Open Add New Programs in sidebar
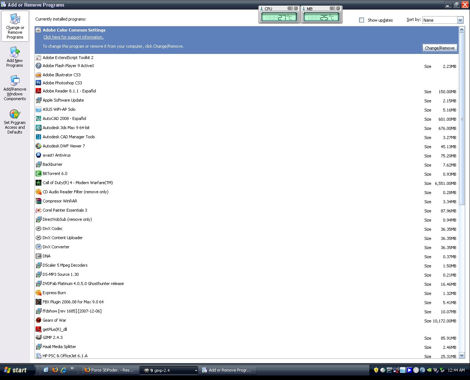The height and width of the screenshot is (380, 470). click(15, 57)
